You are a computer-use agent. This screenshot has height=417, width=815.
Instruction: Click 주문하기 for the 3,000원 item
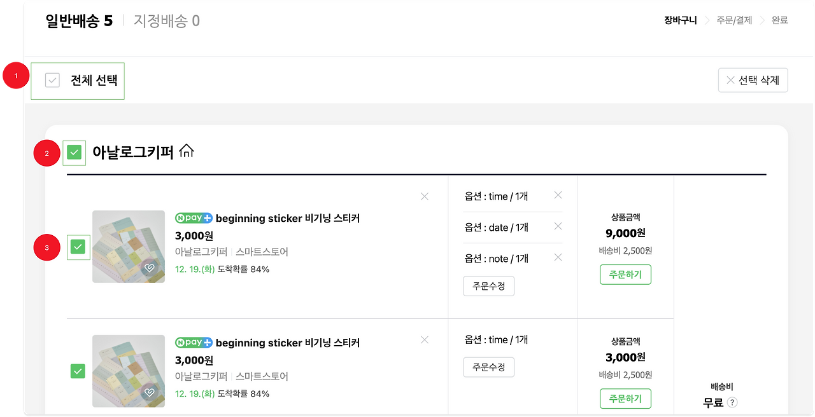click(x=625, y=399)
